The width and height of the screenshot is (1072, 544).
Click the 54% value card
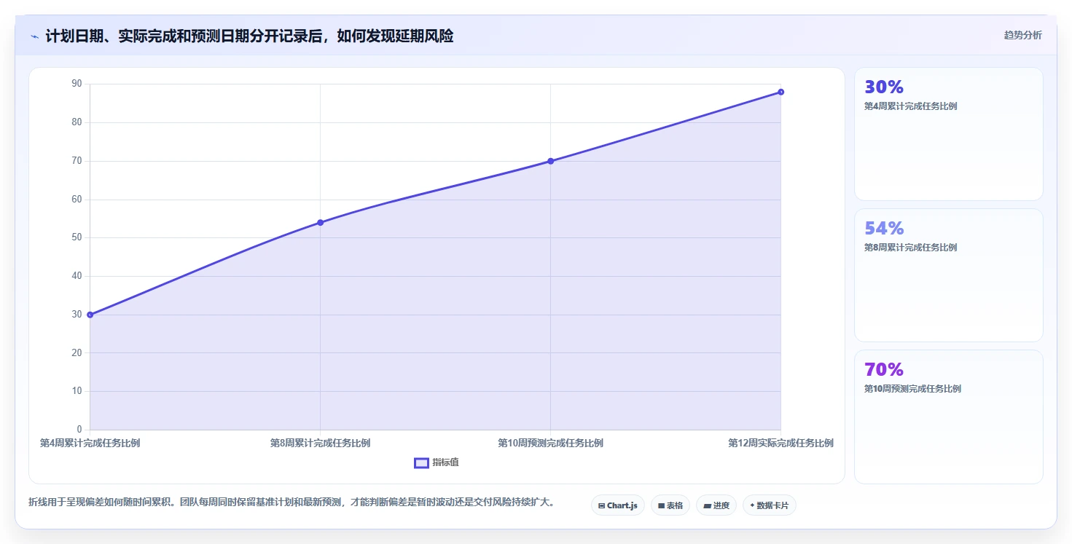coord(948,275)
